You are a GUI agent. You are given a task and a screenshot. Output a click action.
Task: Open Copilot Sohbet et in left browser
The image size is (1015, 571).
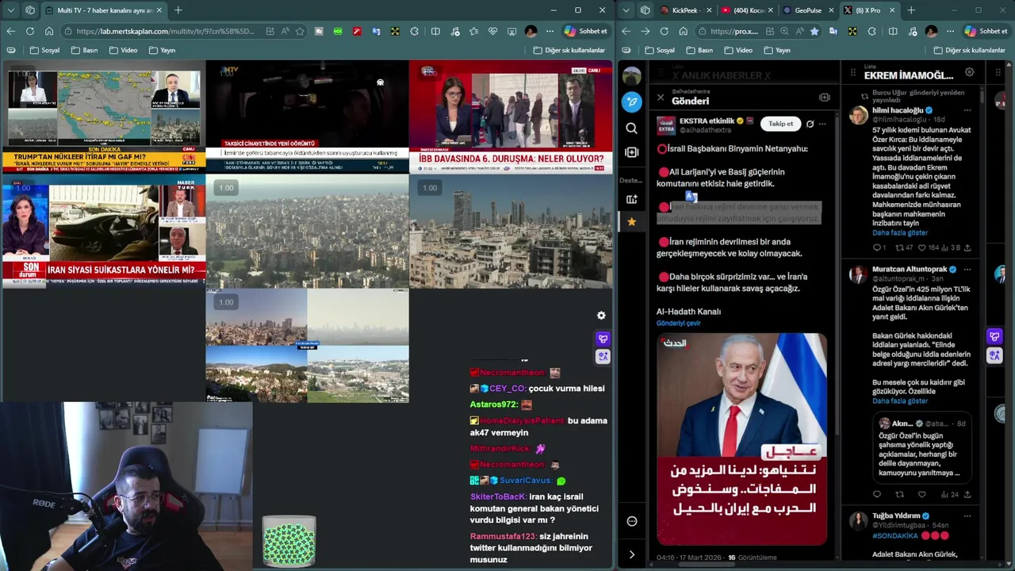[x=585, y=31]
